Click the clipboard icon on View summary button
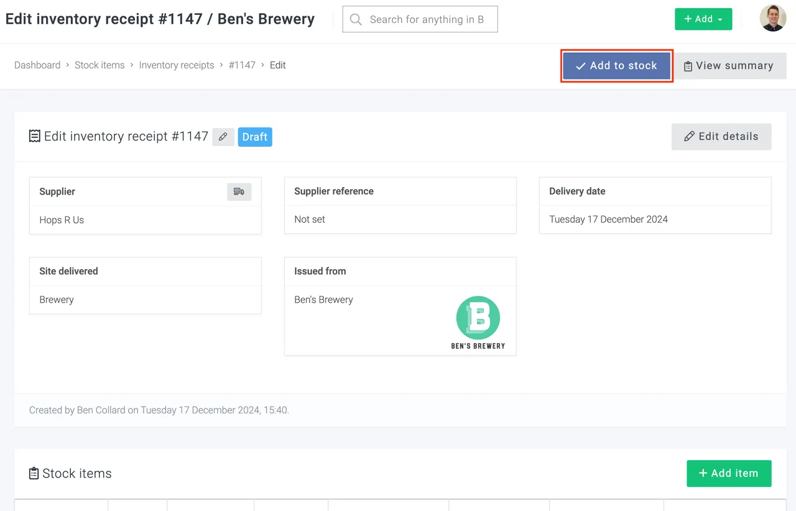Screen dimensions: 796x511 pyautogui.click(x=688, y=65)
